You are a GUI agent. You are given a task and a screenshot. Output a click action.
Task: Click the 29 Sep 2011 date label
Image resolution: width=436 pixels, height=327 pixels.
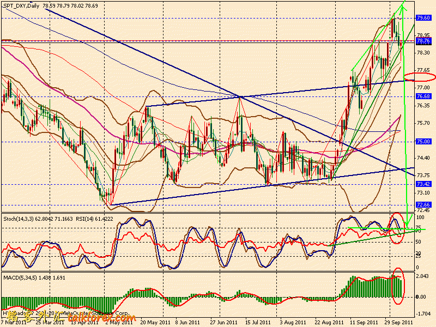coord(399,322)
